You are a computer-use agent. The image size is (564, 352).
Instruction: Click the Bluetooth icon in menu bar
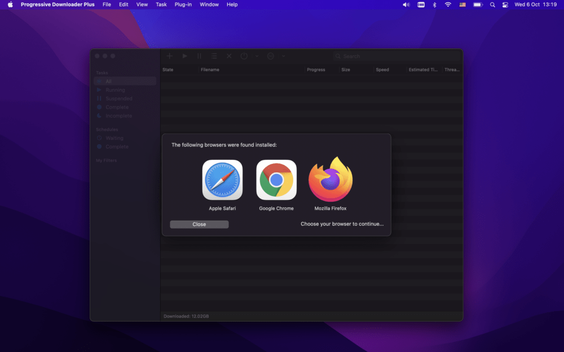[x=434, y=5]
